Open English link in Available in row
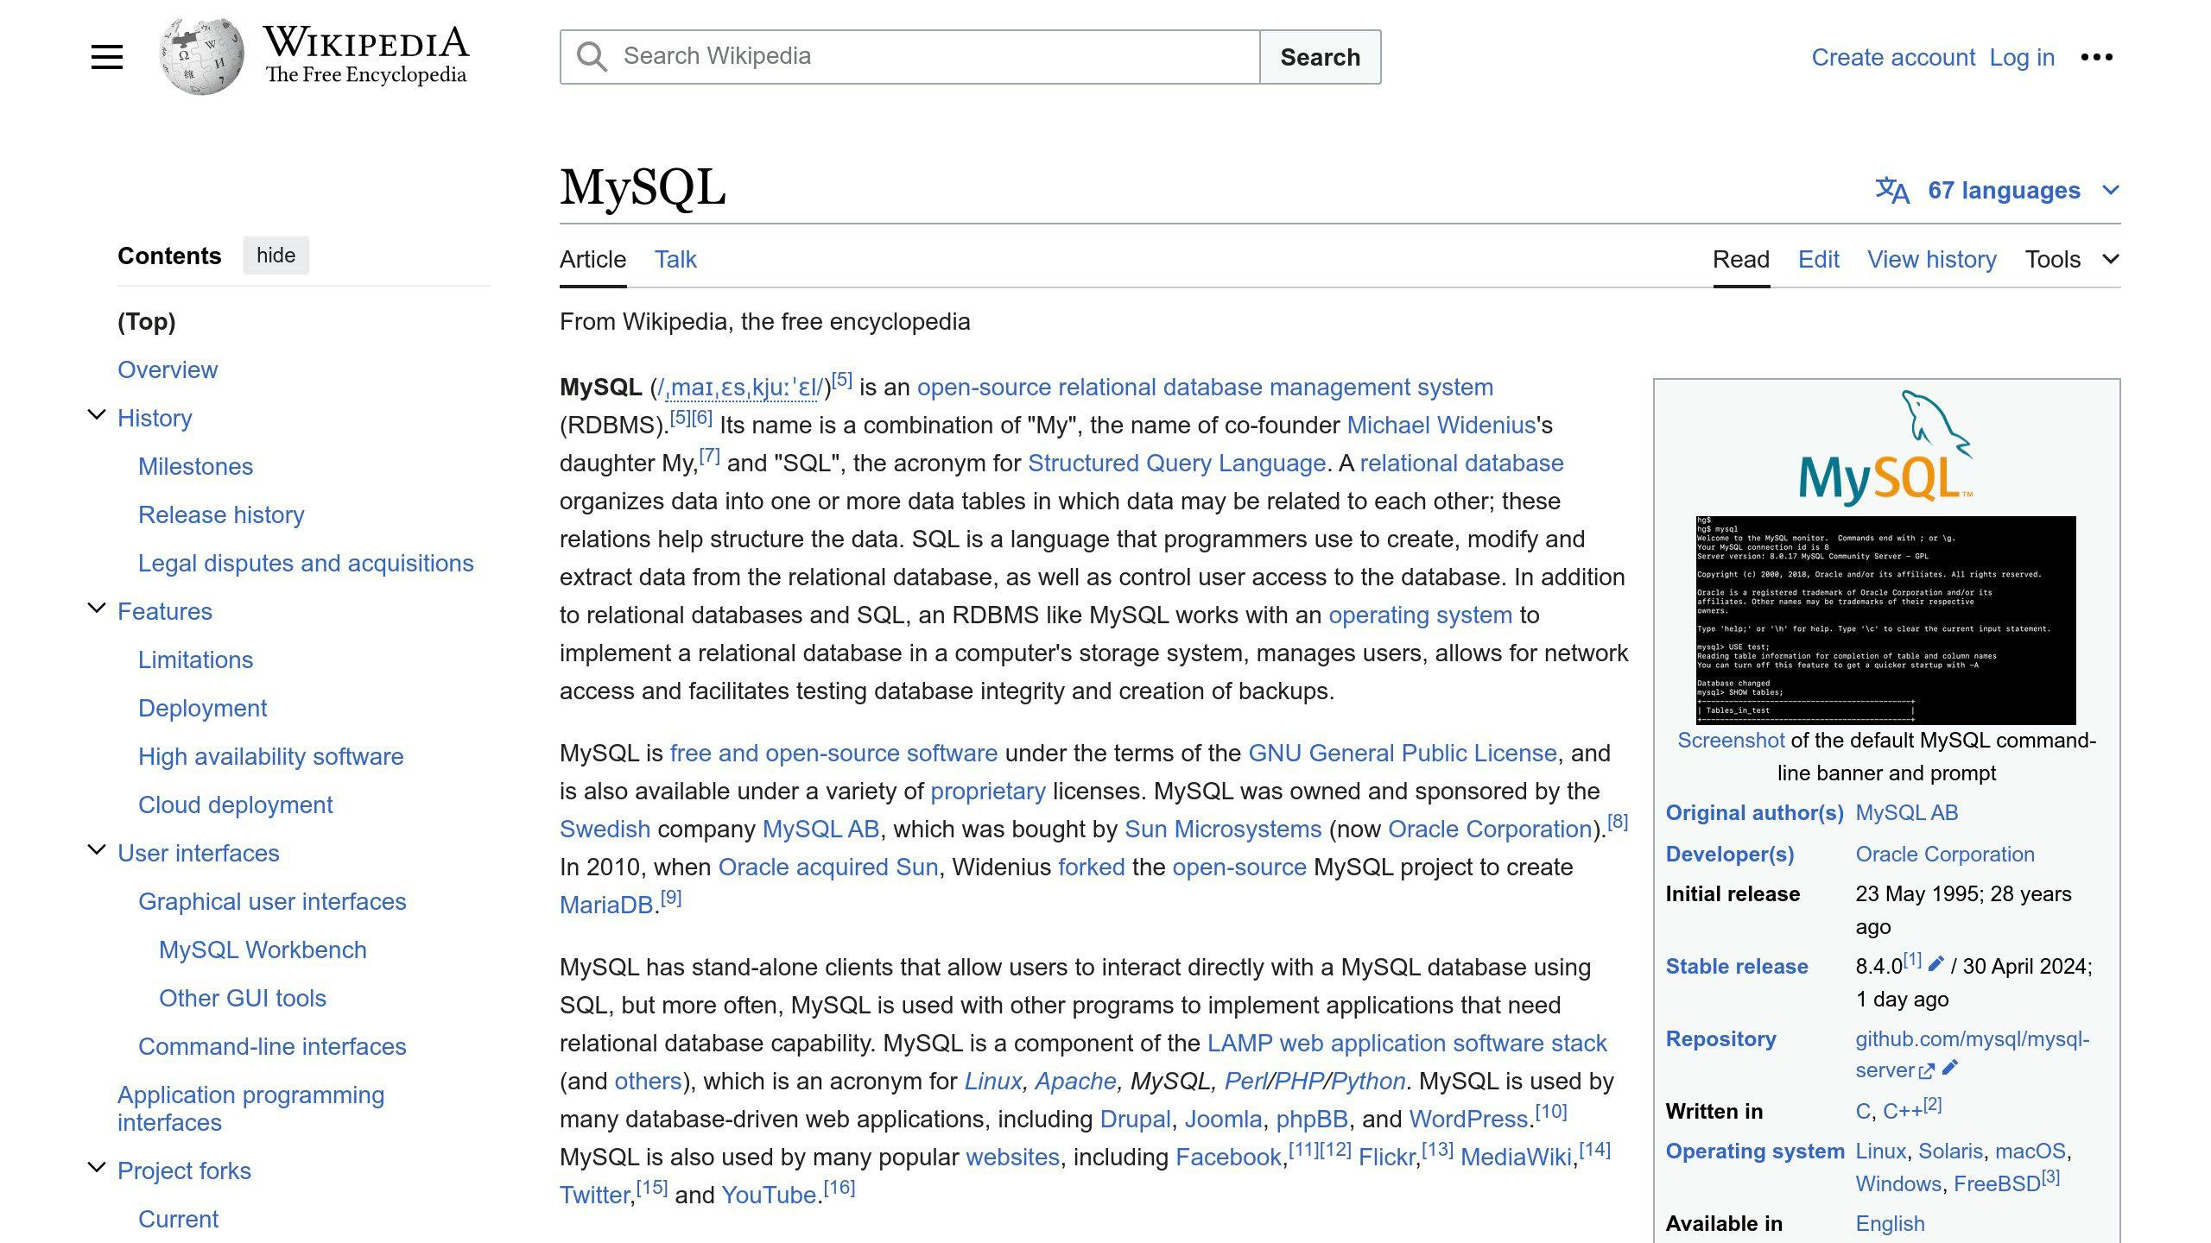This screenshot has width=2211, height=1243. (1890, 1223)
